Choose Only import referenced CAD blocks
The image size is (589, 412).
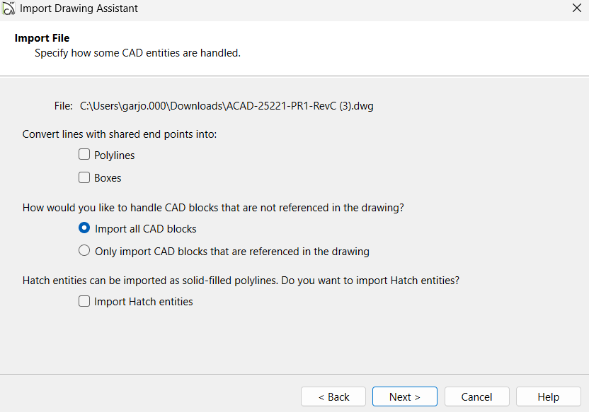(x=84, y=251)
